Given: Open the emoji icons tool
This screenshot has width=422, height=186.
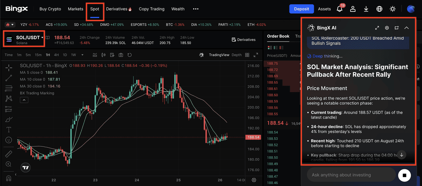Looking at the screenshot, I should point(9,140).
